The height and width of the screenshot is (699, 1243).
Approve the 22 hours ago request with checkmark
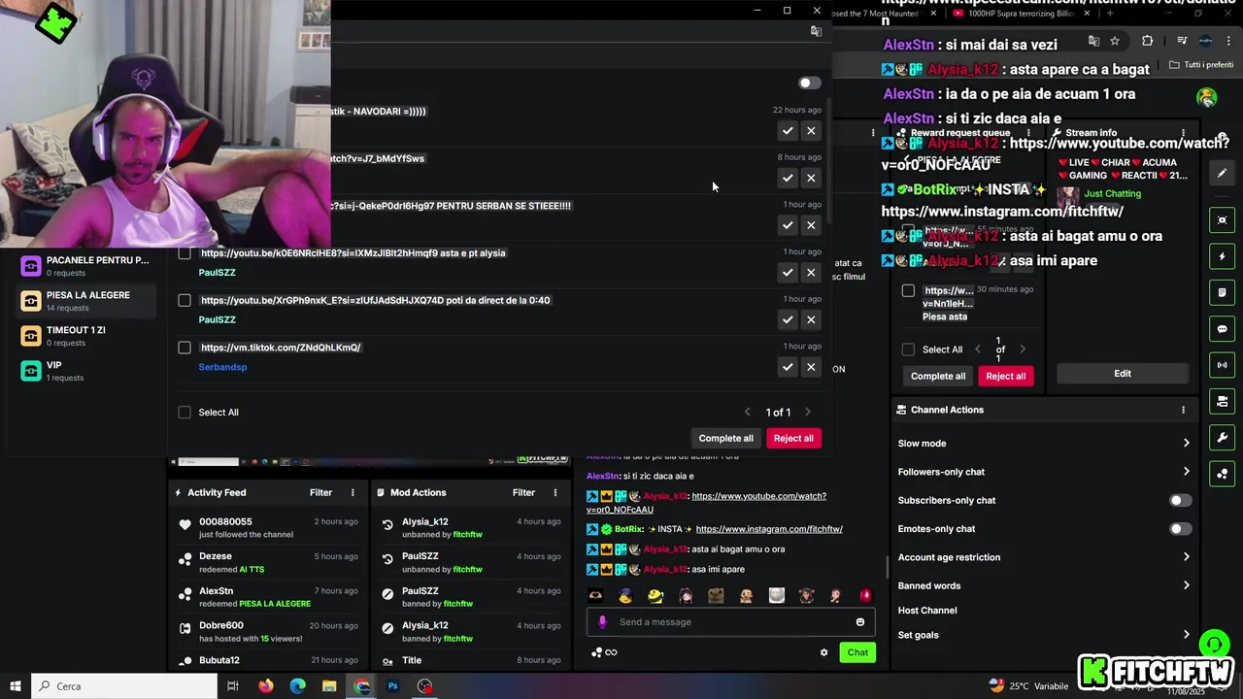[788, 131]
